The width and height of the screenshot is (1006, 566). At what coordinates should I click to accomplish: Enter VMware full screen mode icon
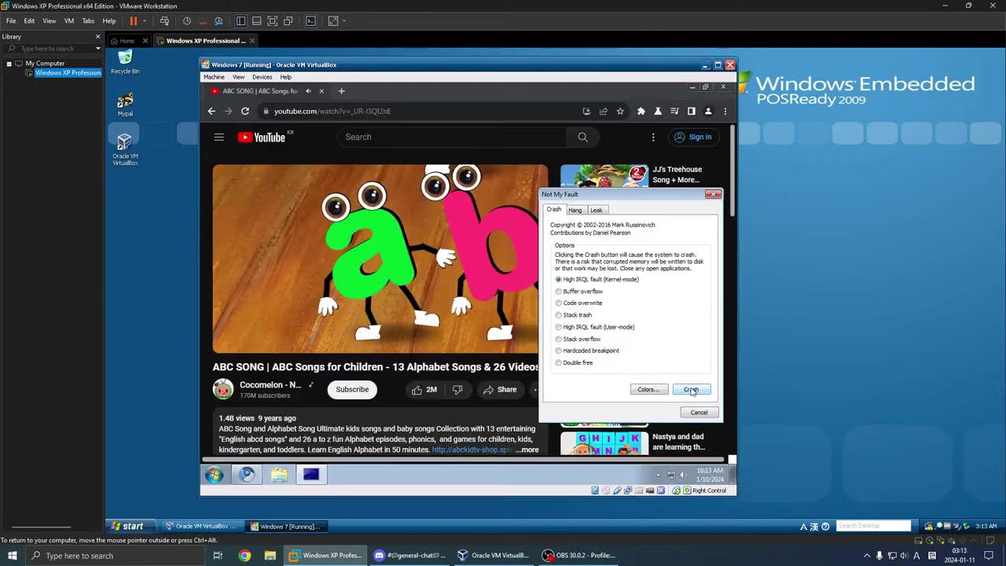272,21
